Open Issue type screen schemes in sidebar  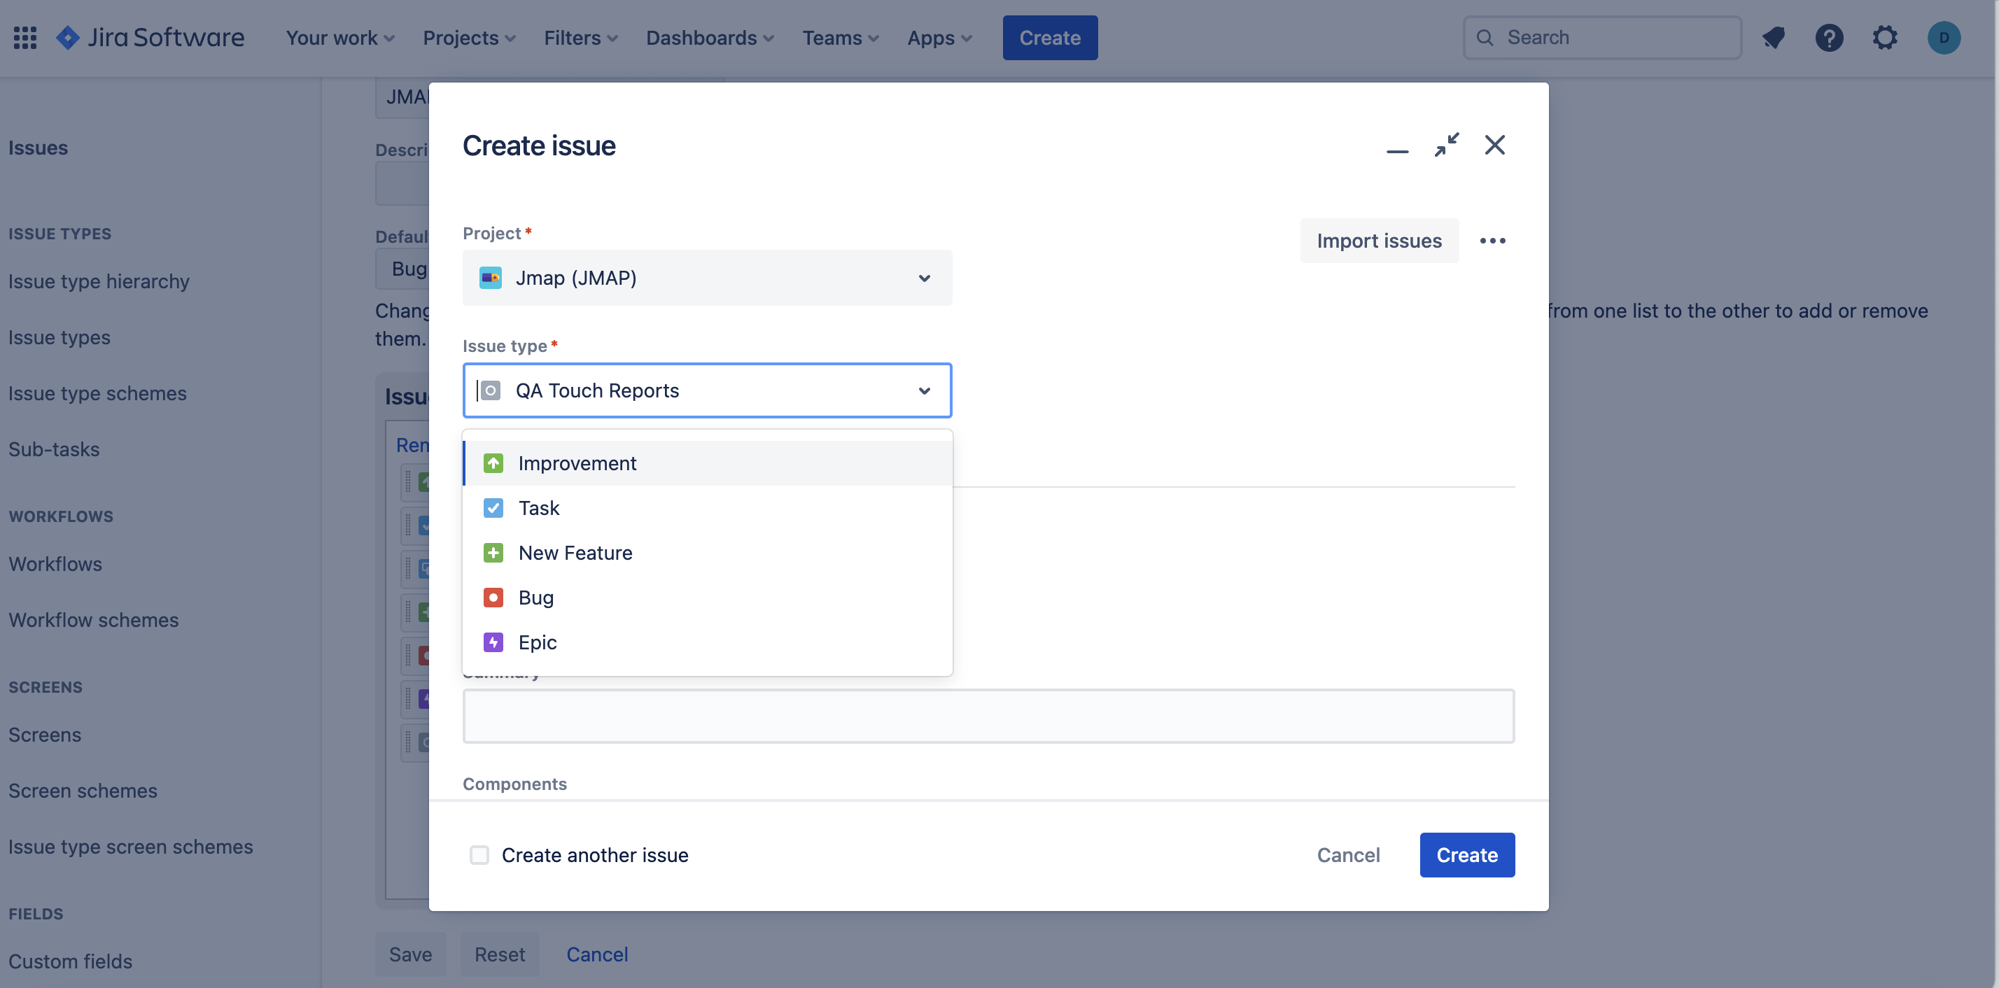(x=130, y=846)
